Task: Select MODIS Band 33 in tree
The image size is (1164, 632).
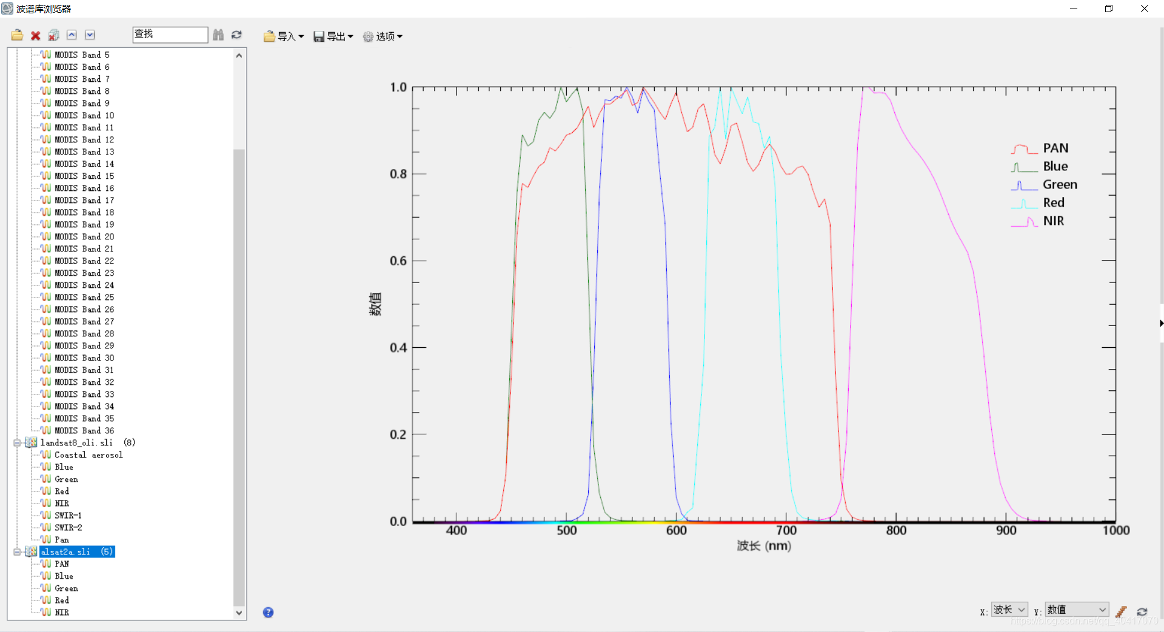Action: (84, 394)
